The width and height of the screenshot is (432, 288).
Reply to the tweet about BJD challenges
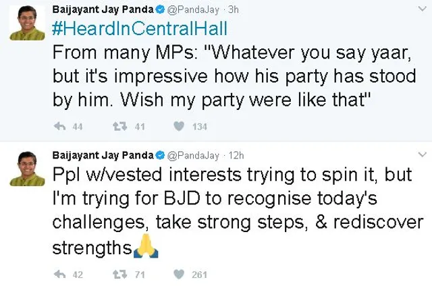click(x=59, y=275)
